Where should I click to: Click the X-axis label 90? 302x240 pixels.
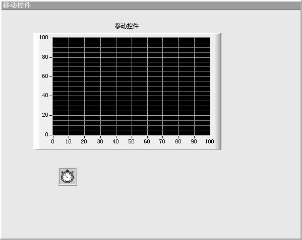194,141
